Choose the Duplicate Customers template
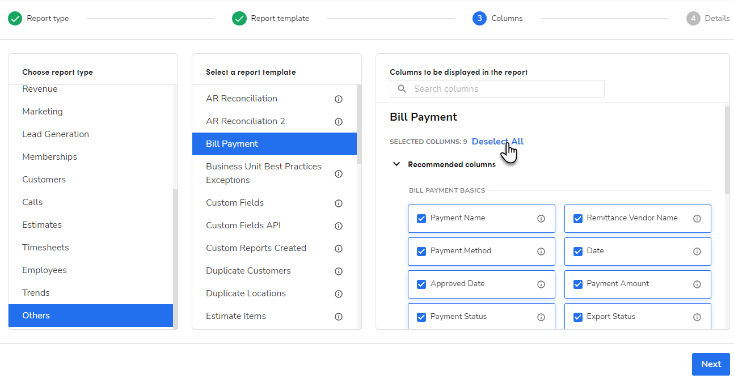The height and width of the screenshot is (379, 734). coord(275,271)
